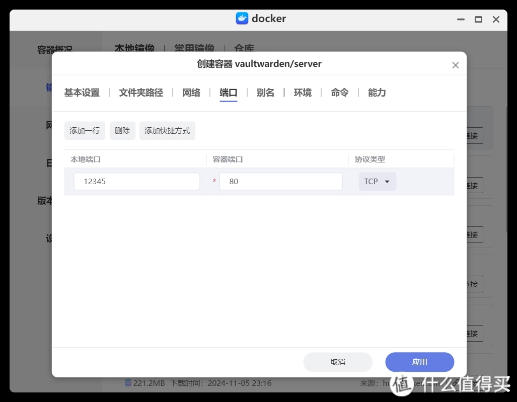
Task: Open the 命令 tab
Action: [340, 93]
